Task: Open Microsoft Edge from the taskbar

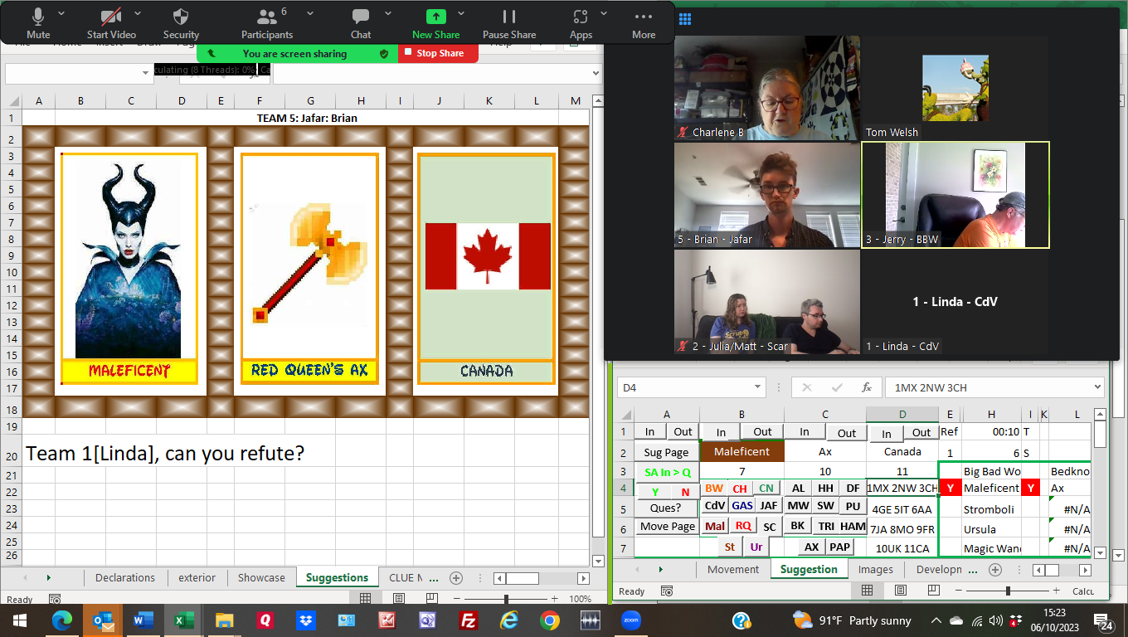Action: [62, 620]
